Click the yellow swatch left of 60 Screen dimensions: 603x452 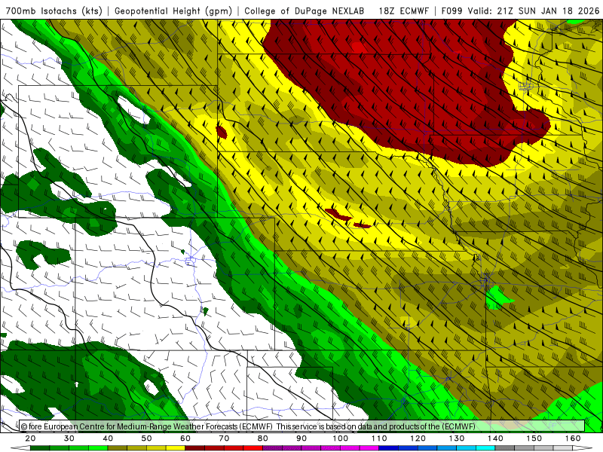pos(176,448)
